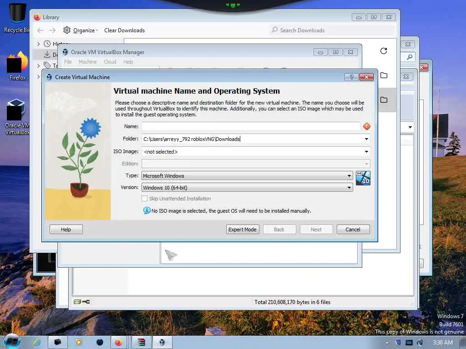This screenshot has width=466, height=349.
Task: Open Organize menu in Library window
Action: pos(85,30)
